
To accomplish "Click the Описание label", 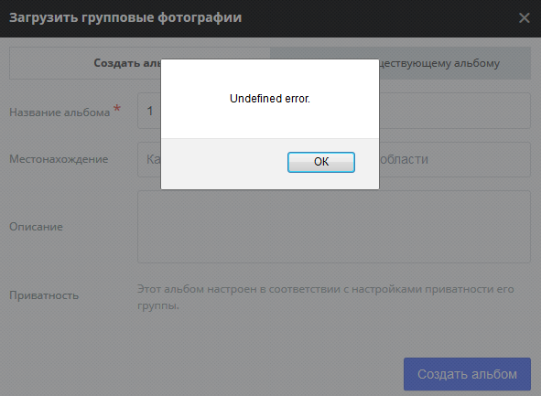I will tap(36, 227).
